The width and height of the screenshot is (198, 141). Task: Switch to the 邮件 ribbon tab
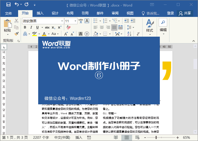point(100,13)
